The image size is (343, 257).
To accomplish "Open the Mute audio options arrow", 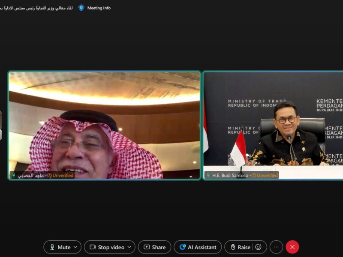I will tap(75, 247).
